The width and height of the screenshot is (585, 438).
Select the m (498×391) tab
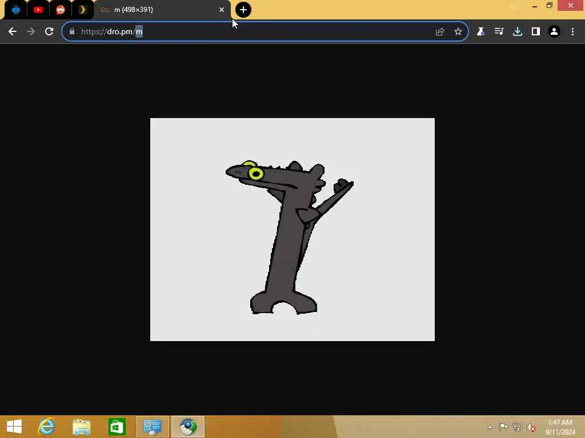tap(162, 10)
